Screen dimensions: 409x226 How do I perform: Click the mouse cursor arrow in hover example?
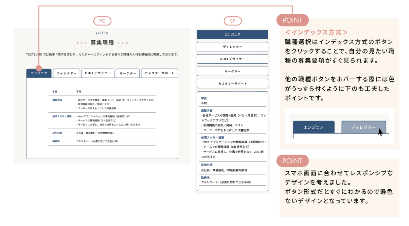[381, 132]
